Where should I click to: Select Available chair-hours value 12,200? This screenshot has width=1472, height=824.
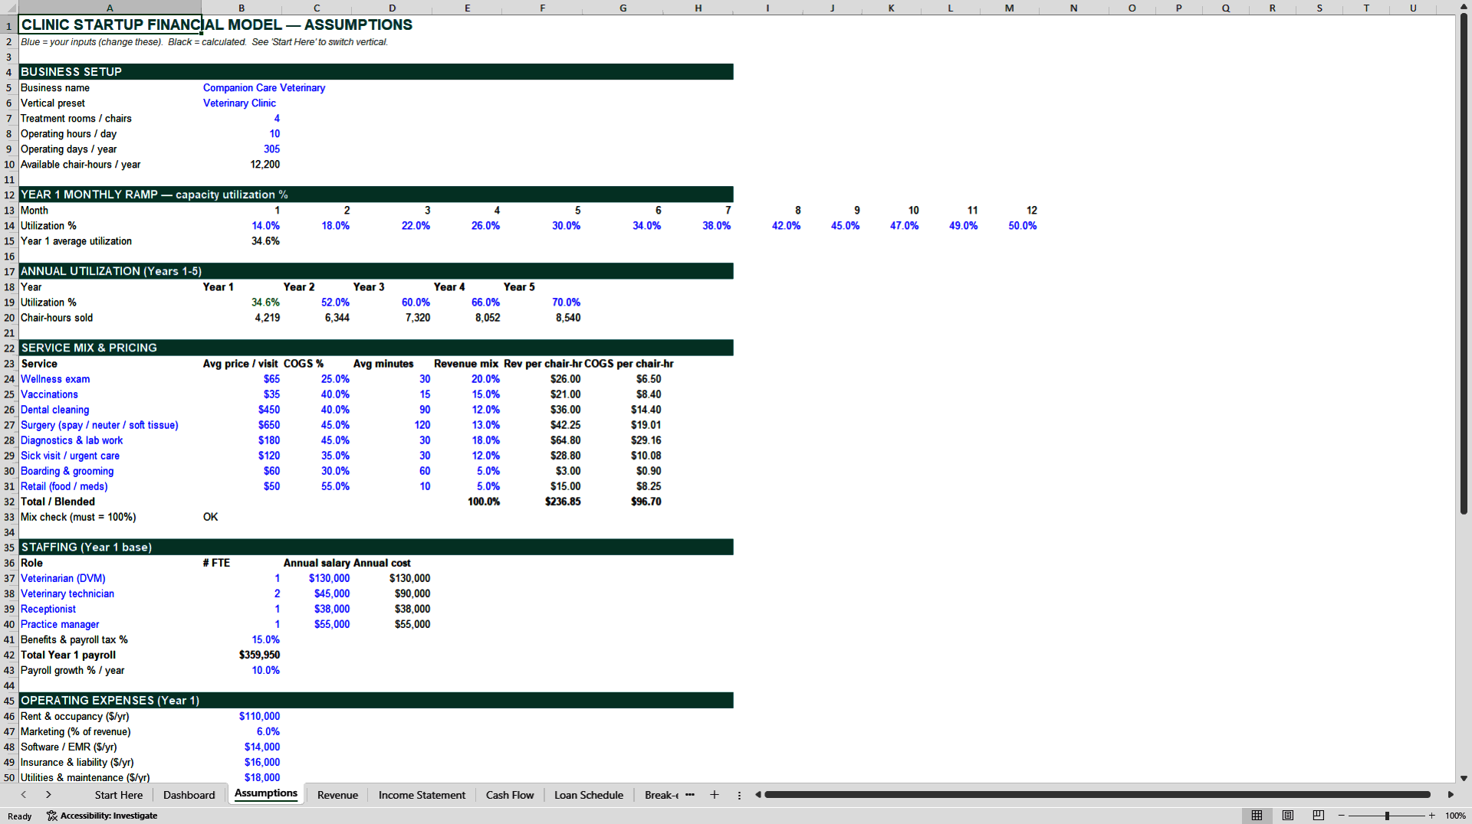tap(242, 165)
